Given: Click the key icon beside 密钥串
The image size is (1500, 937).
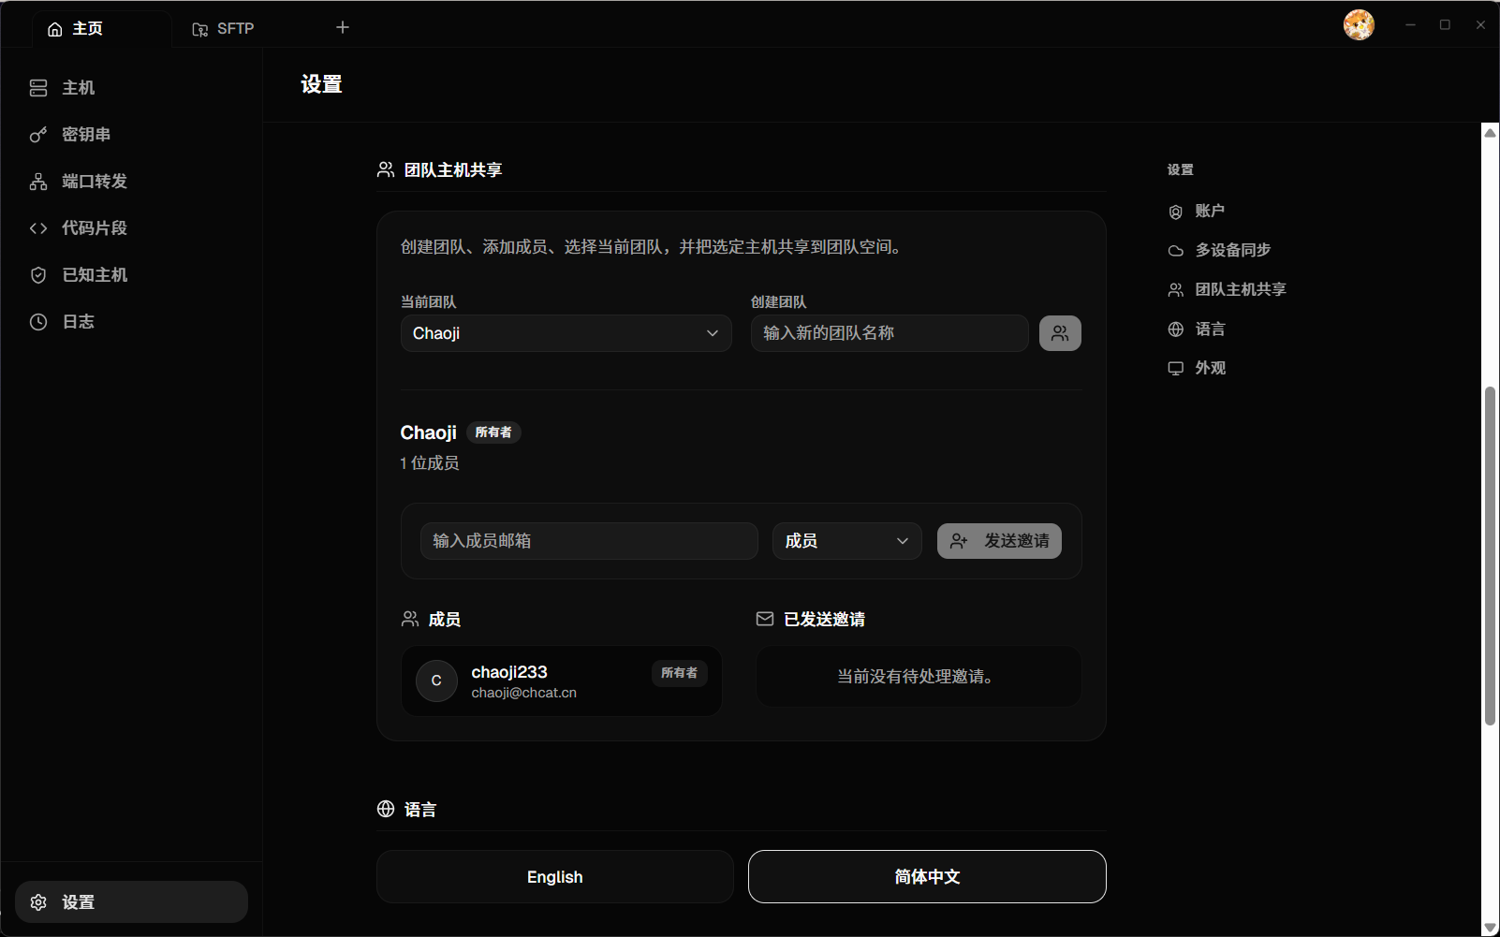Looking at the screenshot, I should point(38,135).
